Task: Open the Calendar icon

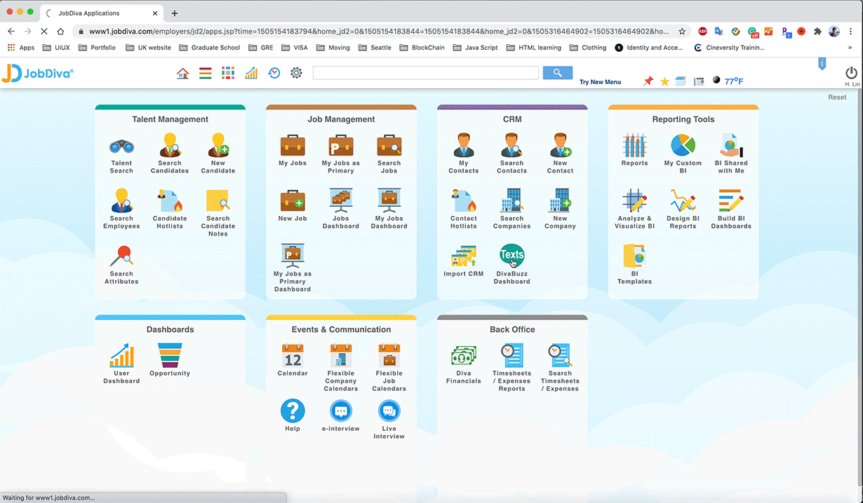Action: tap(293, 356)
